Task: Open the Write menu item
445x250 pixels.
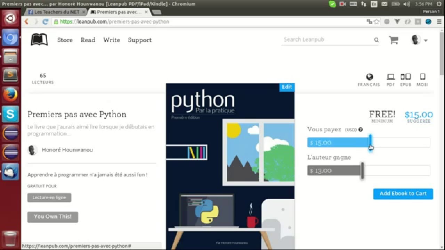Action: point(112,40)
